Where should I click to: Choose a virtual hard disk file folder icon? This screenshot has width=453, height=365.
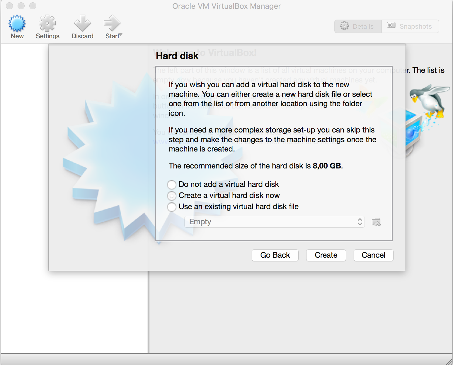click(376, 222)
